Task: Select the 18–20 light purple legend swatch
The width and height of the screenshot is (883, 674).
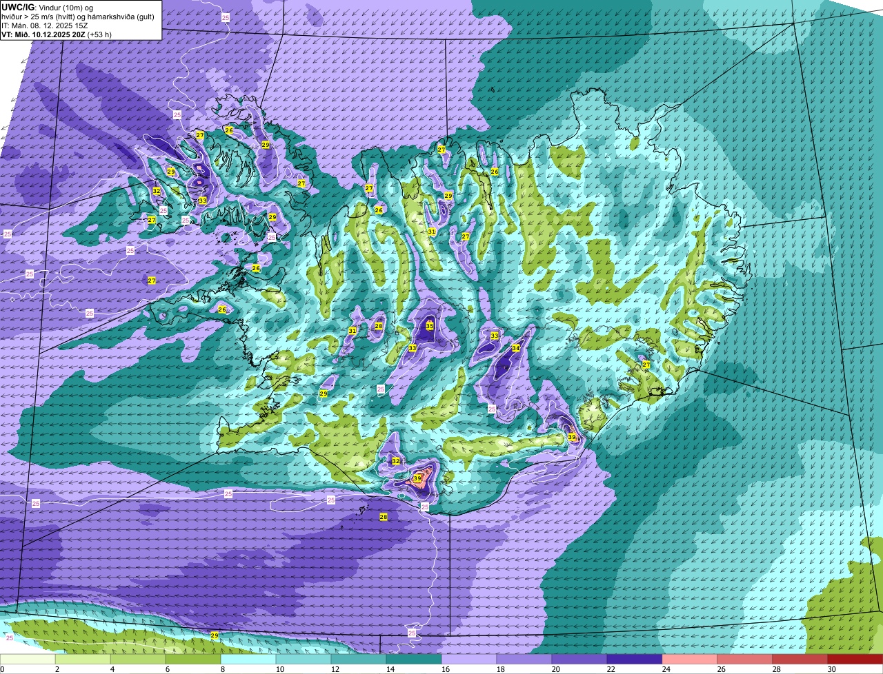Action: [x=525, y=660]
